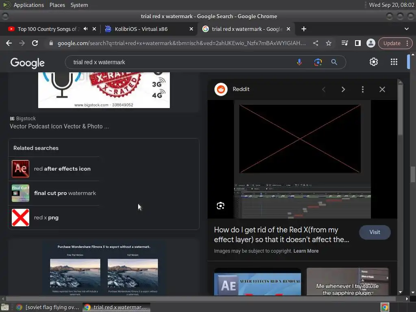
Task: Start voice search with microphone icon
Action: [x=299, y=62]
